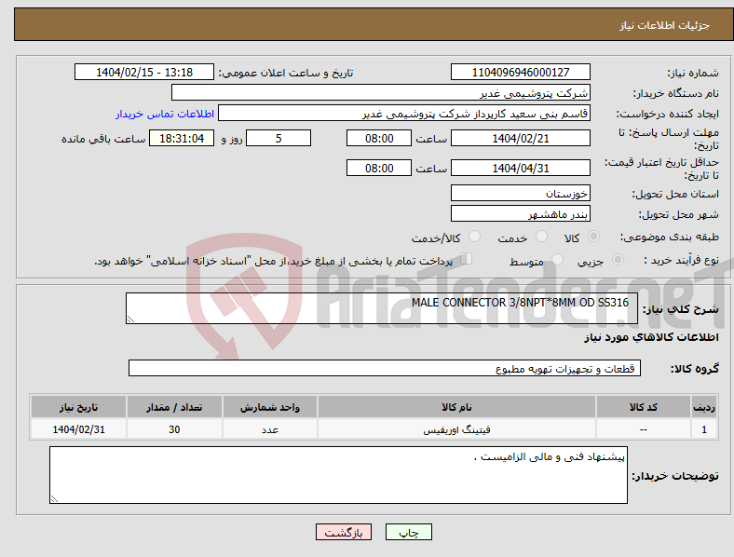Click the price validity date 1404/04/31
Viewport: 734px width, 557px height.
521,168
